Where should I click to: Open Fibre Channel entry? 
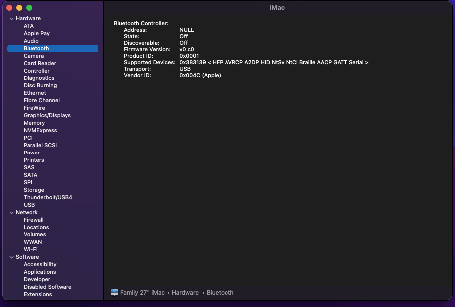tap(42, 100)
